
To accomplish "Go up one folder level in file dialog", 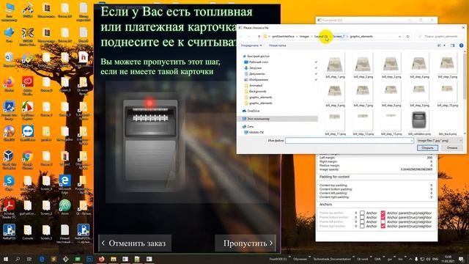I will (259, 37).
